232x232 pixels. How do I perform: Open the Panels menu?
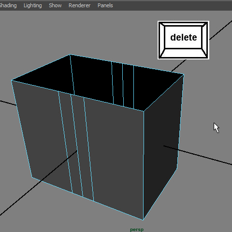pos(105,5)
